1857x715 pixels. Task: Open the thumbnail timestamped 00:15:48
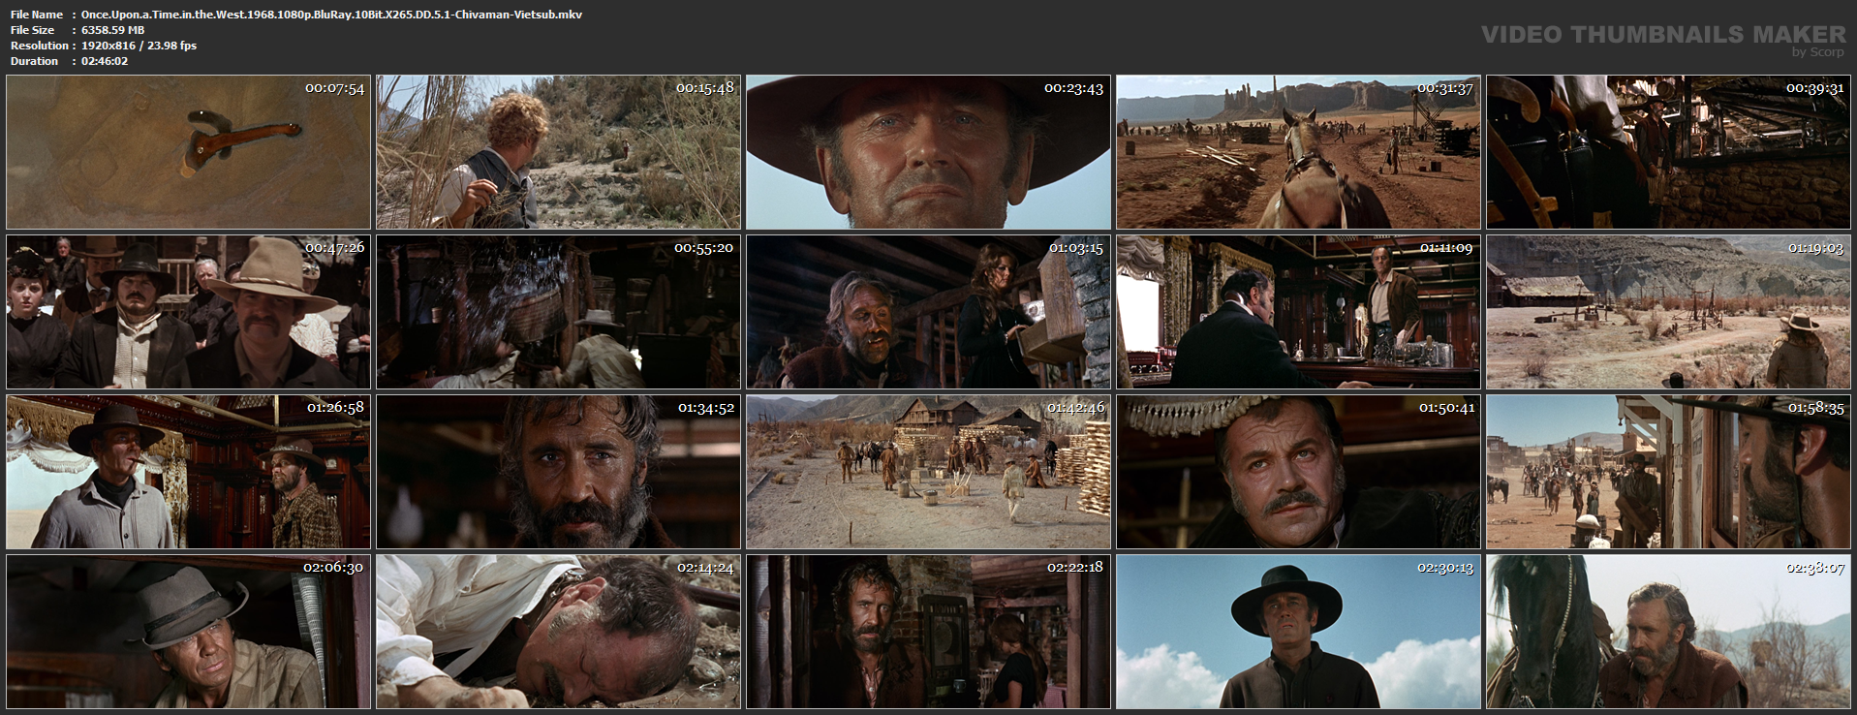pos(559,152)
